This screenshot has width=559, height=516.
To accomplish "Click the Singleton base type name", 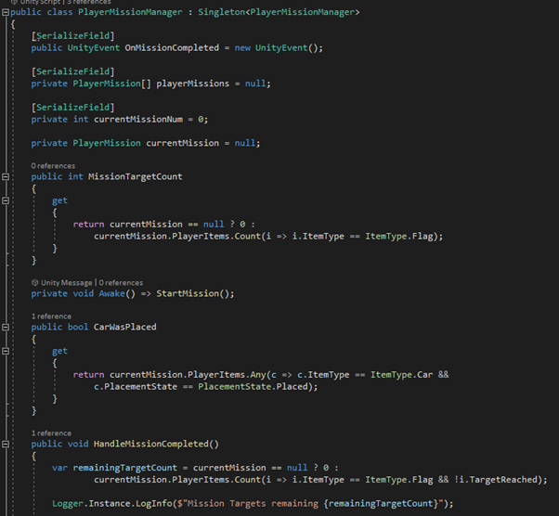I will click(221, 12).
